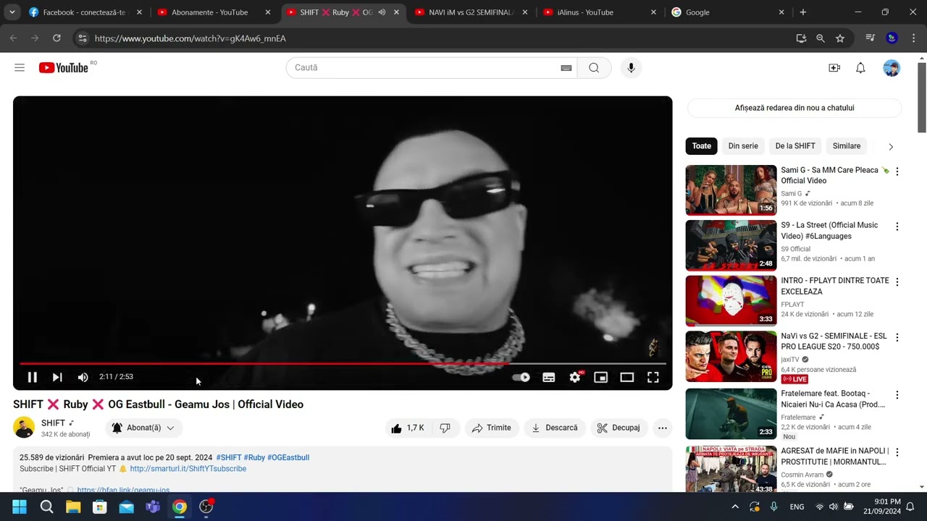Screen dimensions: 927x521
Task: Open Fratelemare feat. Bootaq video title
Action: 833,399
